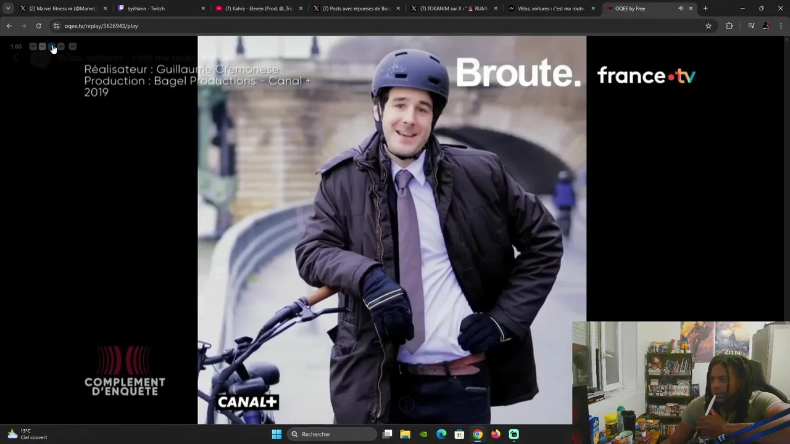Go forward to the next page

click(x=23, y=26)
